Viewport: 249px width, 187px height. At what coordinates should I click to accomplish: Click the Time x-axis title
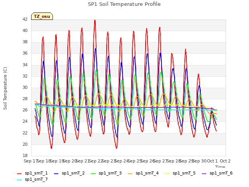pos(220,166)
